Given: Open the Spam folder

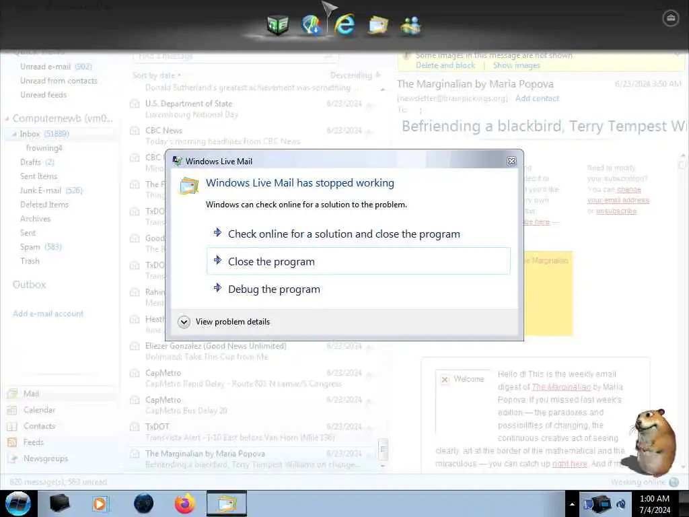Looking at the screenshot, I should (x=40, y=247).
